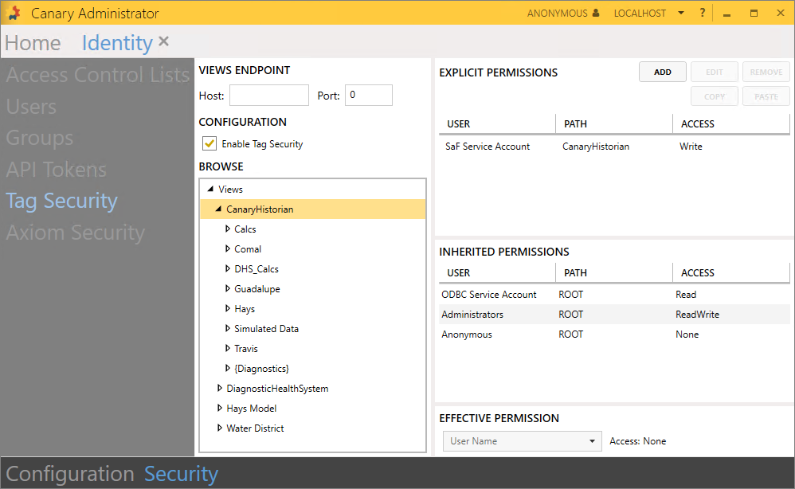This screenshot has width=795, height=489.
Task: Focus the Port input field
Action: coord(369,96)
